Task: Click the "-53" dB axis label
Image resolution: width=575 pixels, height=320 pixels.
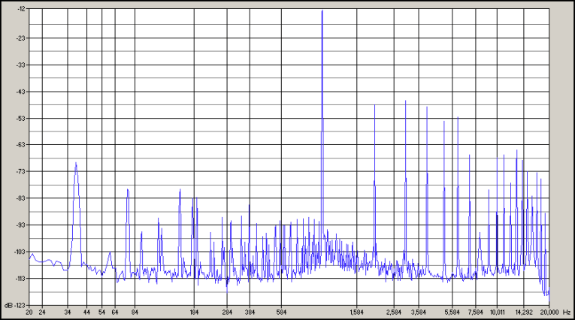Action: [x=21, y=119]
